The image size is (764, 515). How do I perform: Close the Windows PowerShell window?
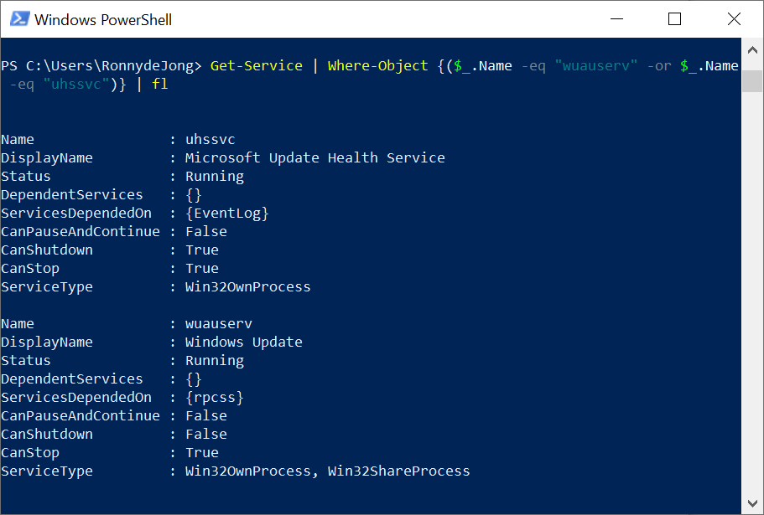click(x=733, y=19)
